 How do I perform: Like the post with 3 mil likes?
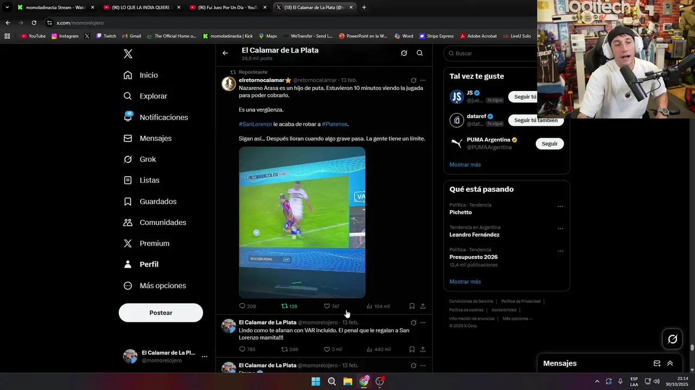click(333, 349)
